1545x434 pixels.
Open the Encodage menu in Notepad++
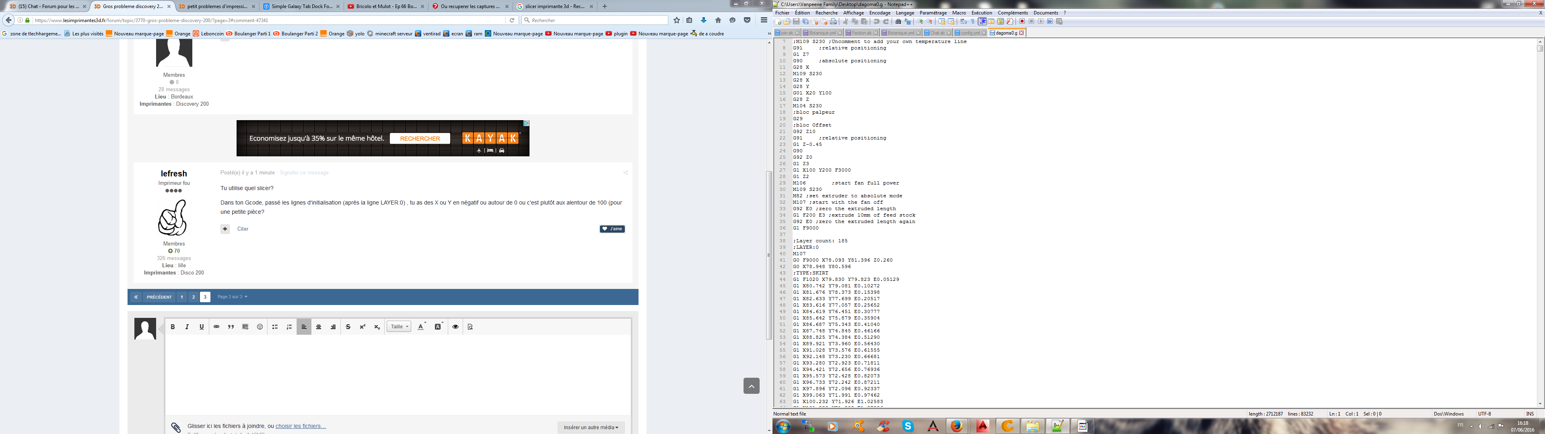click(880, 12)
